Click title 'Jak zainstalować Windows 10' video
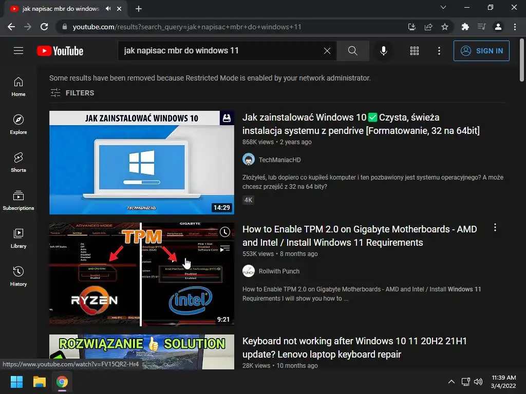This screenshot has width=526, height=394. point(361,124)
